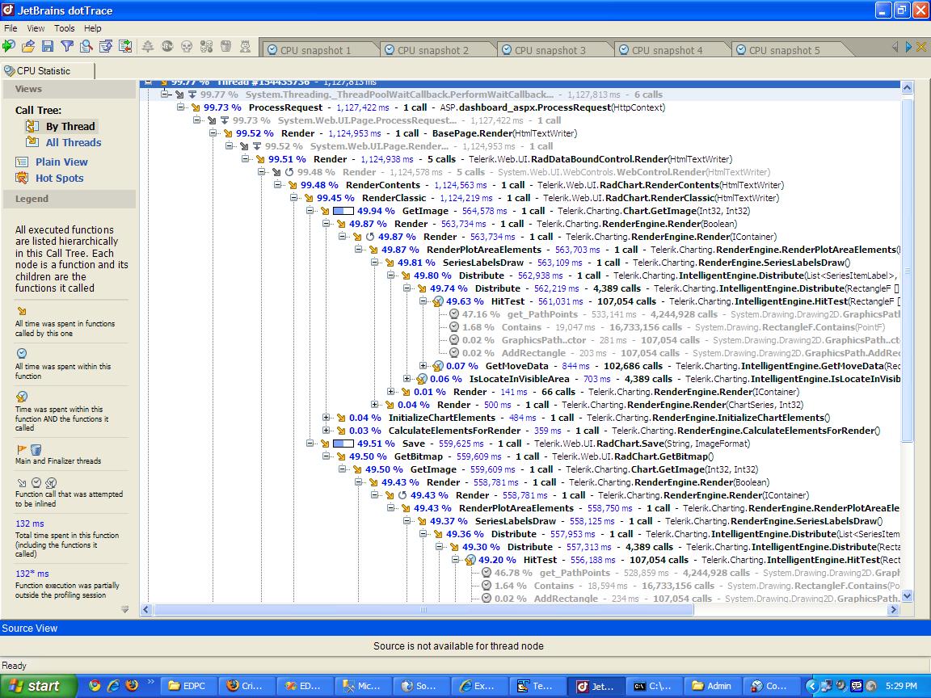Click Firefox quick launch icon
The height and width of the screenshot is (698, 931).
coord(132,686)
